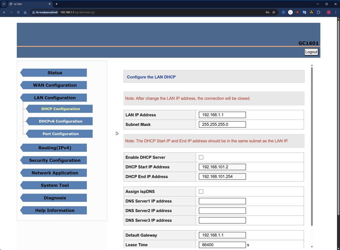Click the inner frame scrollbar thumb
This screenshot has width=340, height=250.
click(x=312, y=146)
